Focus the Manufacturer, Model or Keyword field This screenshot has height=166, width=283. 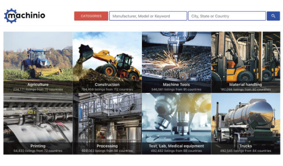[148, 16]
